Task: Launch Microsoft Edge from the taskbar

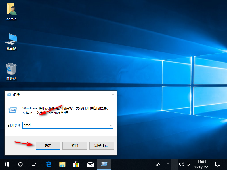Action: click(x=49, y=164)
